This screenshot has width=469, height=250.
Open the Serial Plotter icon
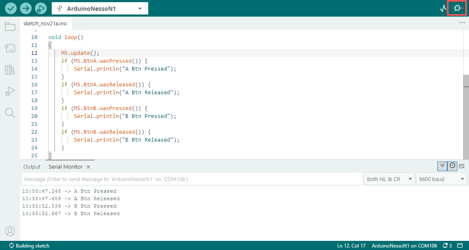[x=443, y=8]
